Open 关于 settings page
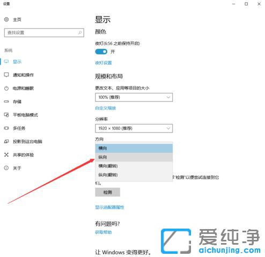Image resolution: width=265 pixels, height=257 pixels. pos(17,168)
